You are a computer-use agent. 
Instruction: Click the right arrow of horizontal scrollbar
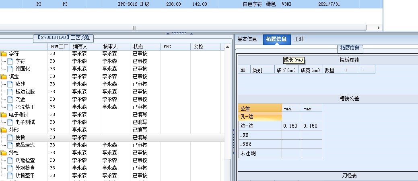click(379, 28)
